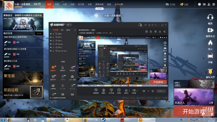Click the camera source icon in stream toolbar
This screenshot has height=122, width=217.
pyautogui.click(x=103, y=90)
